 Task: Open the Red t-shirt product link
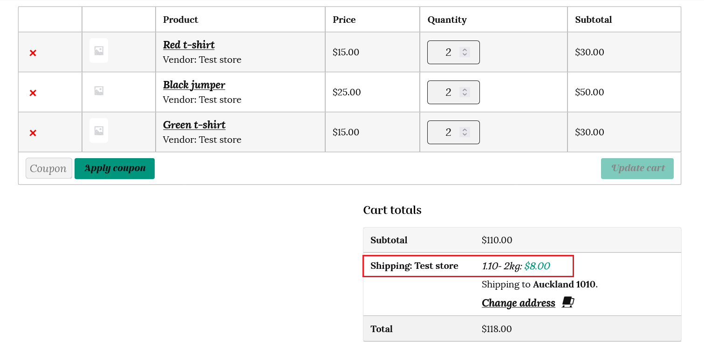point(189,45)
